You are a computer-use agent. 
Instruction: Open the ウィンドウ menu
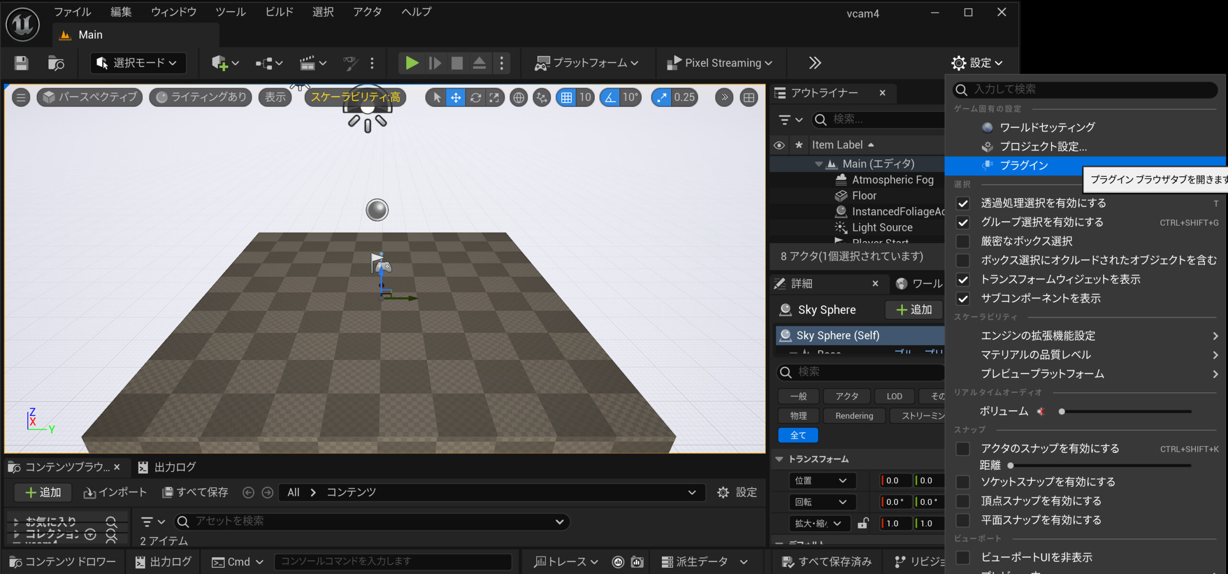point(174,12)
